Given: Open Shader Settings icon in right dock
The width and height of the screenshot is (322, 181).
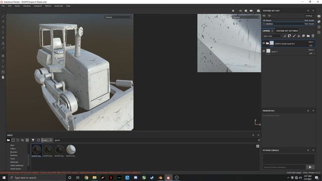Looking at the screenshot, I should click(319, 22).
